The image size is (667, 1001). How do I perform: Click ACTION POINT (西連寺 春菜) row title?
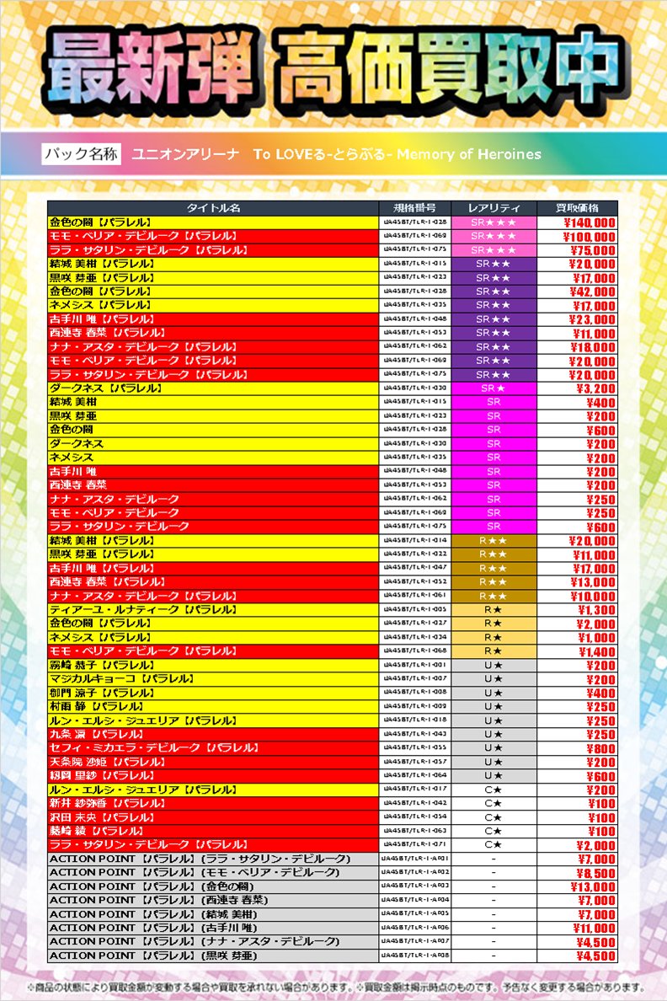(213, 900)
